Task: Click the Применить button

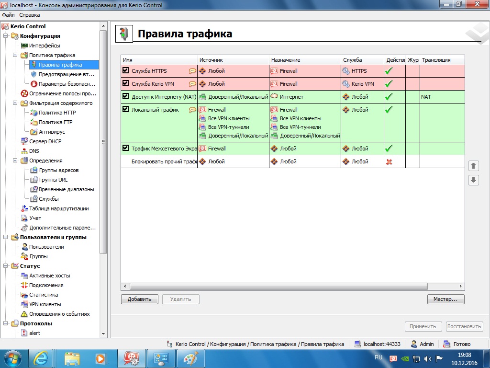Action: 423,326
